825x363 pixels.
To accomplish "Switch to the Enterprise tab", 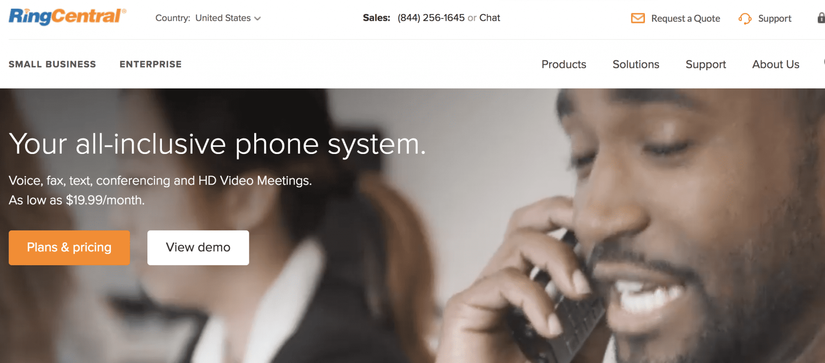I will (x=151, y=64).
